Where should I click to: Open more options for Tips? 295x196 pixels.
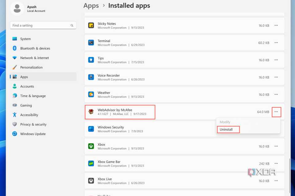276,60
